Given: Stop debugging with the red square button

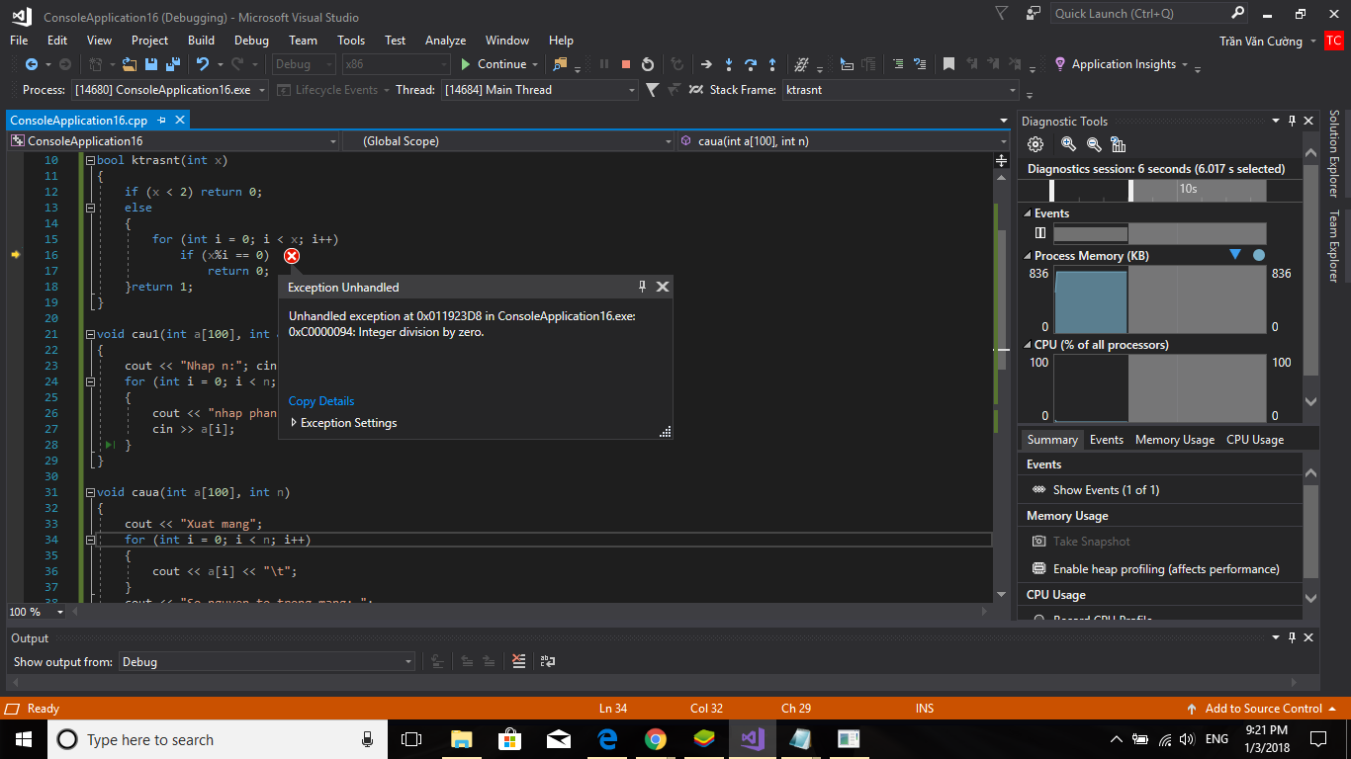Looking at the screenshot, I should coord(626,64).
